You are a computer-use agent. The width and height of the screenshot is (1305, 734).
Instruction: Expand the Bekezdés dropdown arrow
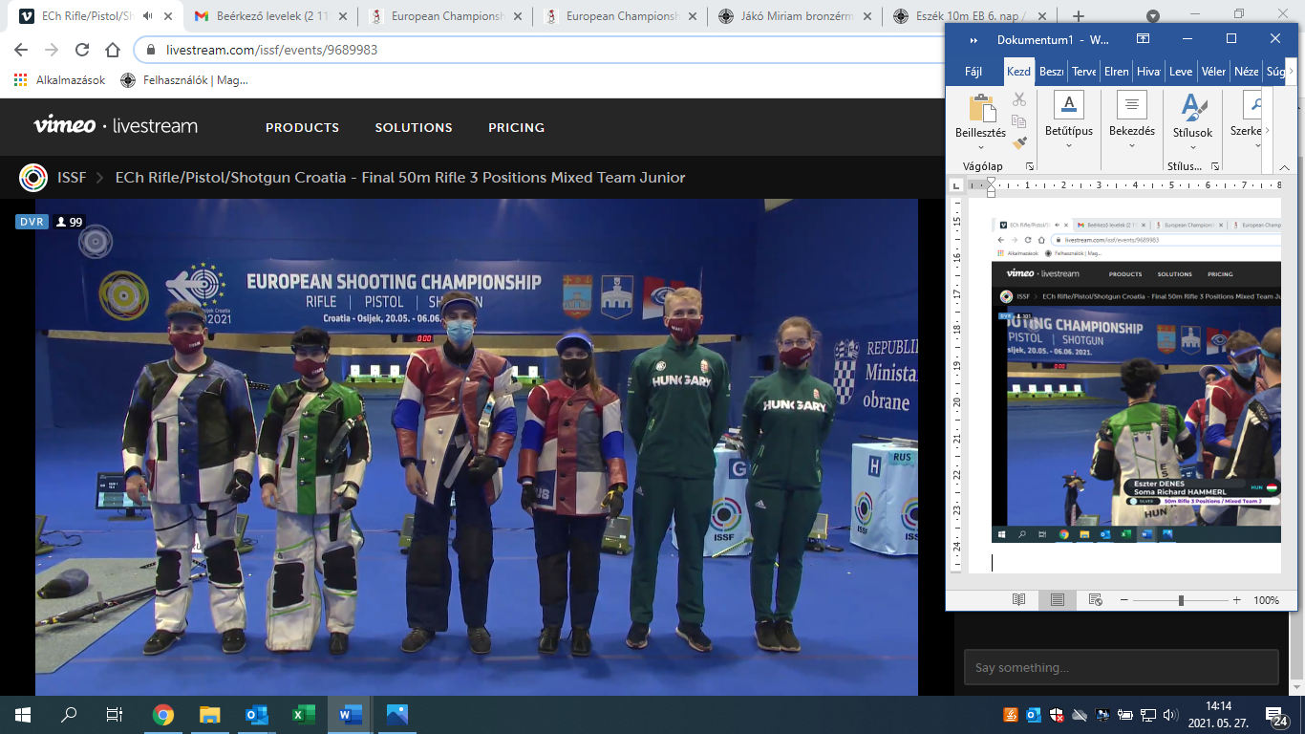(x=1131, y=146)
